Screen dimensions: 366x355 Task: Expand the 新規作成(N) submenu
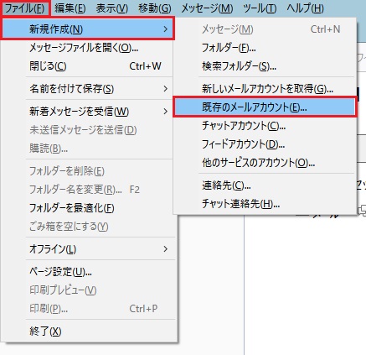click(x=88, y=29)
